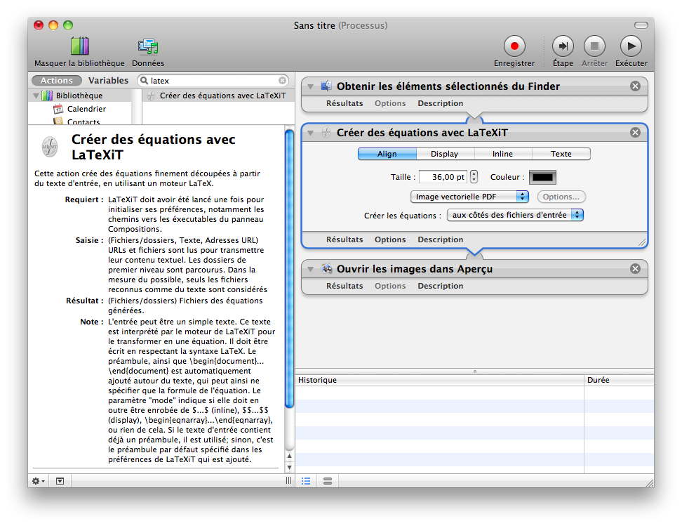Image resolution: width=682 pixels, height=526 pixels.
Task: Click the red close window button
Action: [x=39, y=25]
